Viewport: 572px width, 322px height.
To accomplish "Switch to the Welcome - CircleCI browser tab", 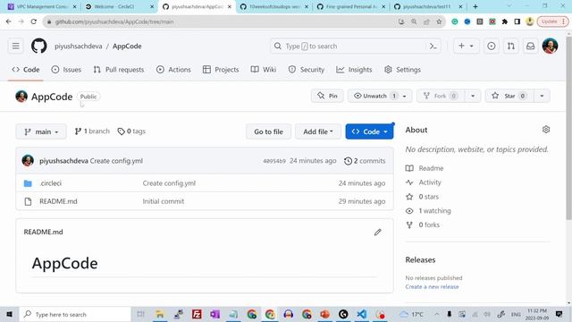I will pyautogui.click(x=119, y=6).
